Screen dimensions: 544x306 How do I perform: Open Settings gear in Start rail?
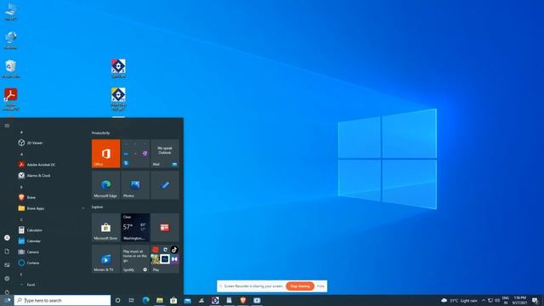(7, 278)
